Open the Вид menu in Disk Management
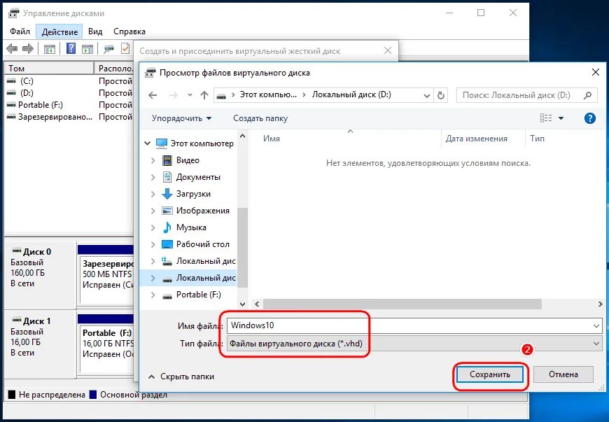 click(95, 31)
